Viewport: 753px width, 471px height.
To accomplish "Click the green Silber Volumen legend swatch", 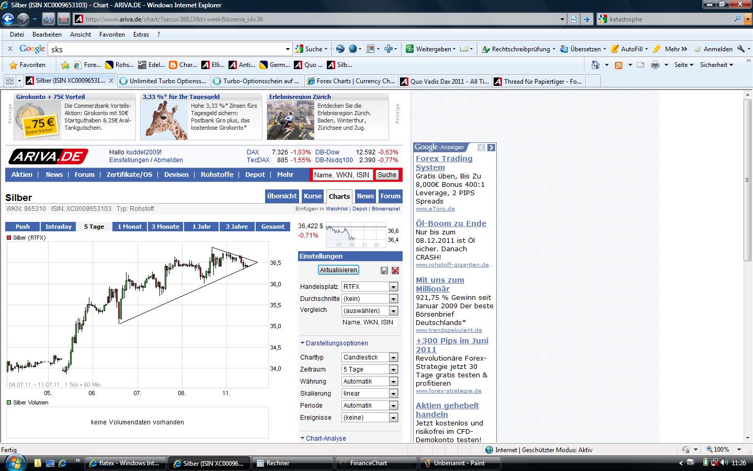I will click(9, 402).
